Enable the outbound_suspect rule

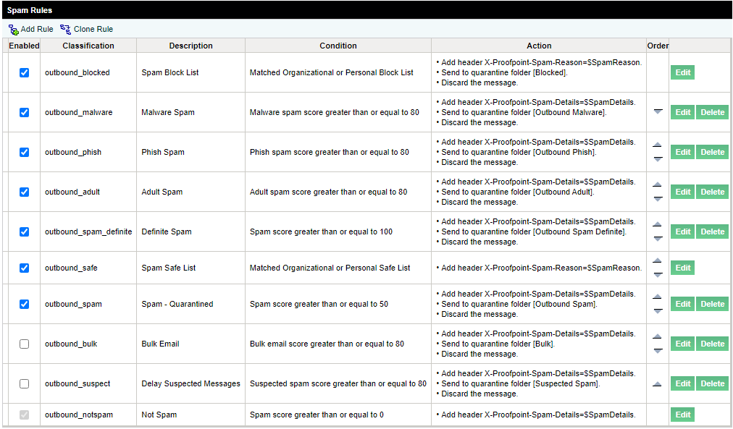pos(24,383)
